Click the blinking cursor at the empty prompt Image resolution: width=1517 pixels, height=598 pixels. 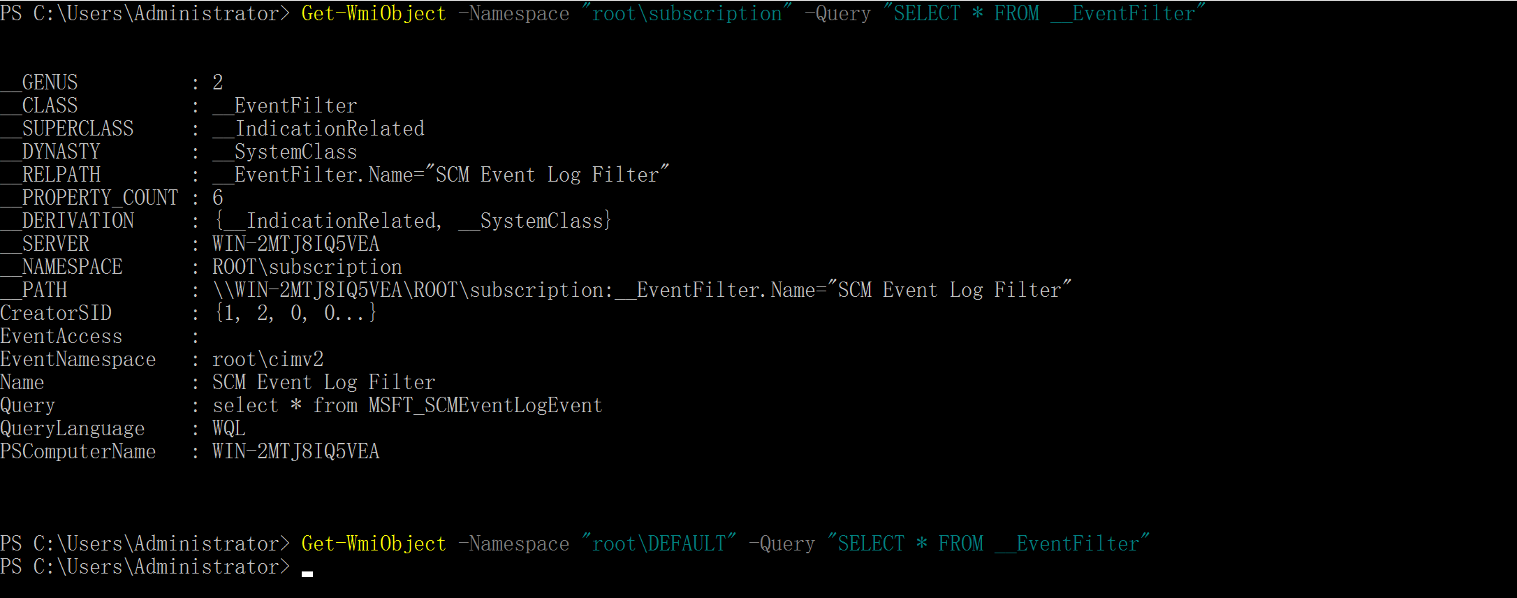point(307,573)
